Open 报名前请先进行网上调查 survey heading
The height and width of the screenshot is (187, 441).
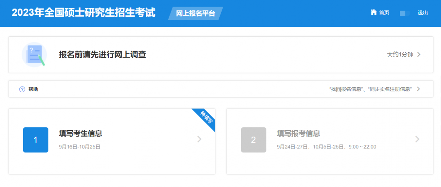tap(103, 55)
